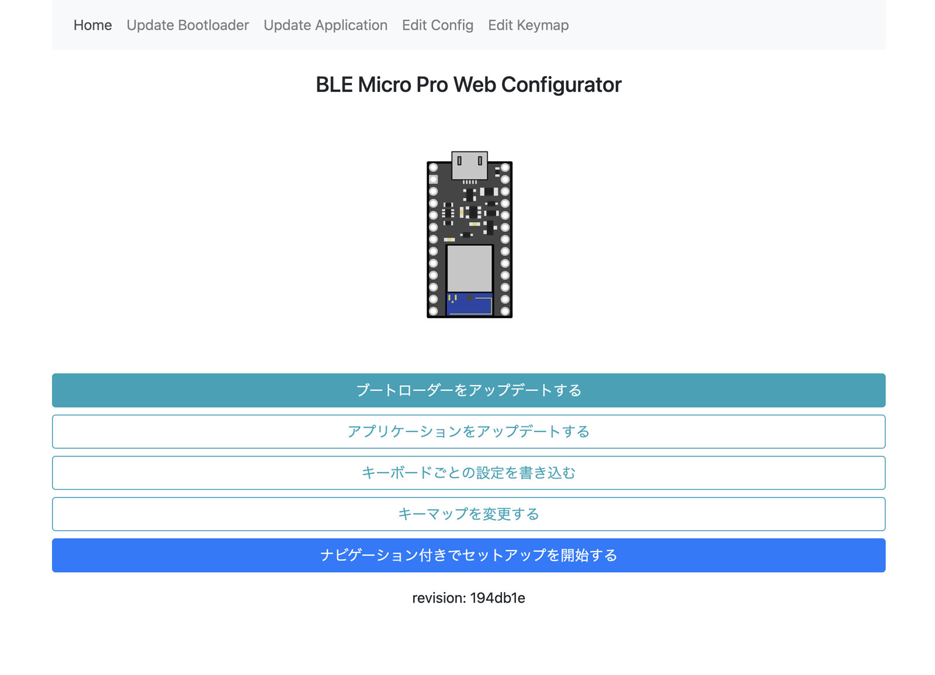
Task: Click ブートローダーをアップデートする button
Action: coord(469,390)
